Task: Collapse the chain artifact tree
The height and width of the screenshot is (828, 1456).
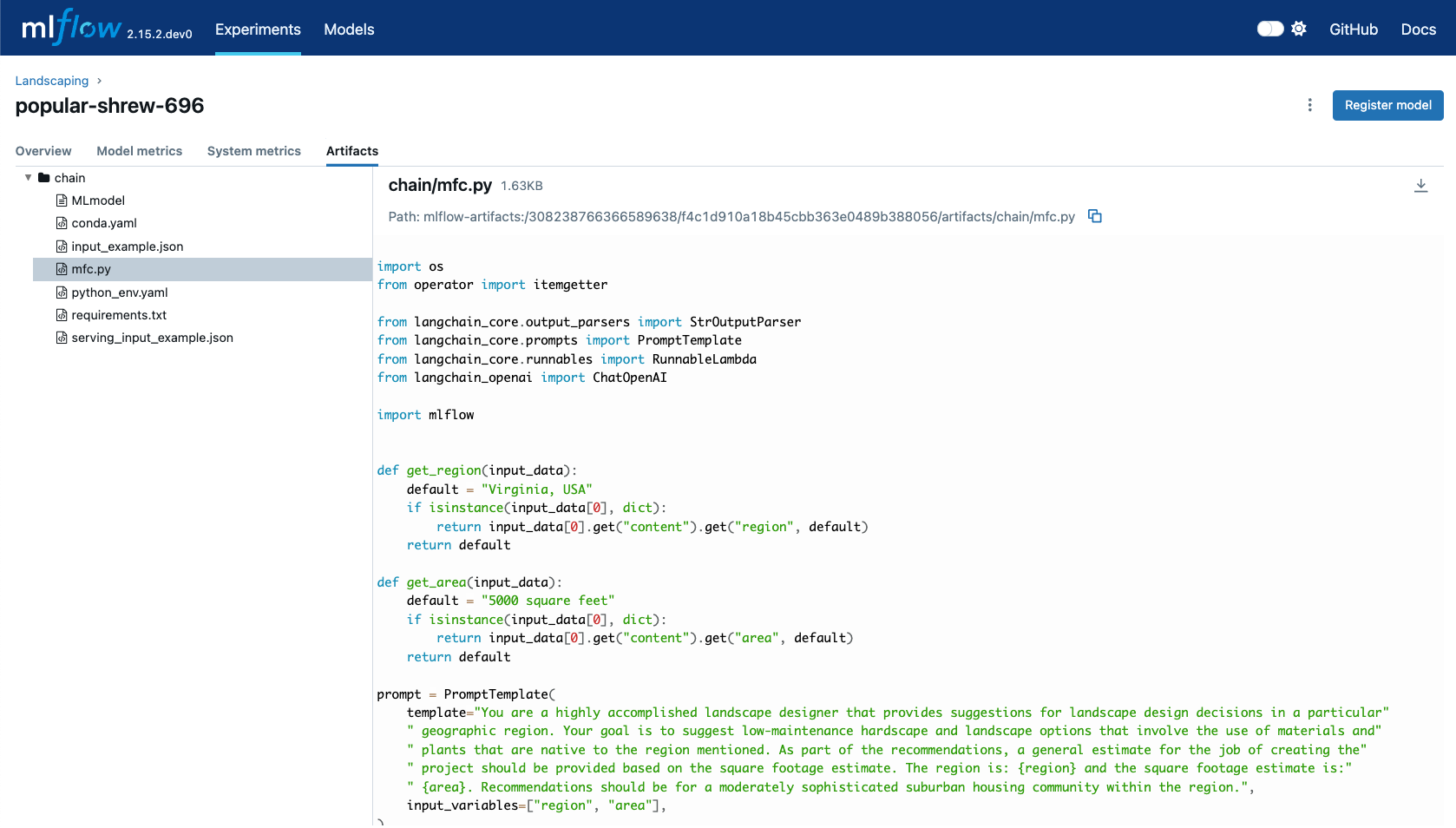Action: coord(28,177)
